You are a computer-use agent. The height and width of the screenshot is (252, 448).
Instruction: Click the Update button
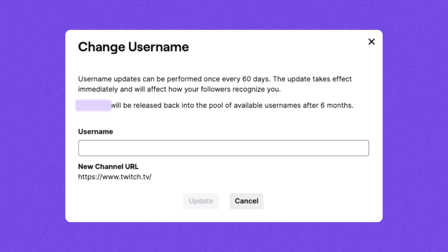click(201, 201)
